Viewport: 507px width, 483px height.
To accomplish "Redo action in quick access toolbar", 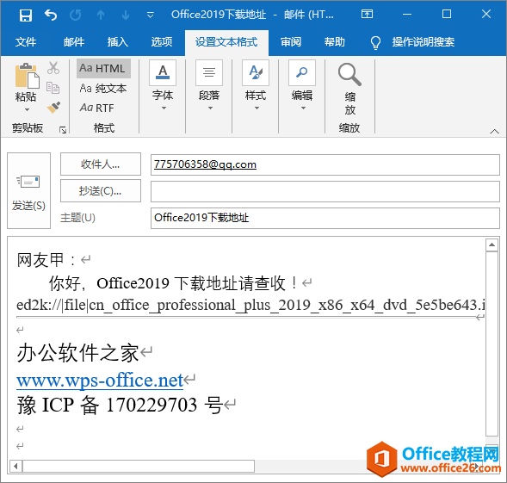I will 76,15.
